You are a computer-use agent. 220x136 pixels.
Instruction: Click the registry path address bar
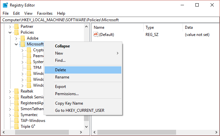[x=110, y=20]
